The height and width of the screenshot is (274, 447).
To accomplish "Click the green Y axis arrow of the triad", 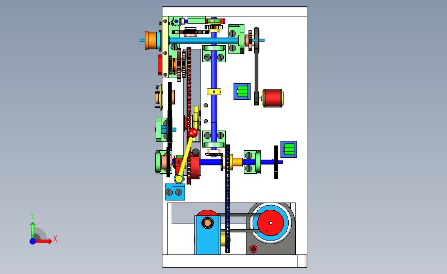I will [32, 230].
